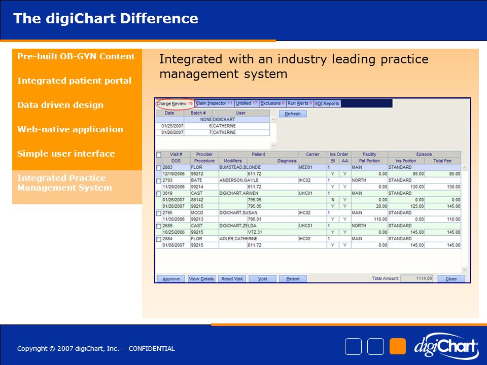Check the box for visit 2689
This screenshot has width=487, height=365.
tap(159, 227)
